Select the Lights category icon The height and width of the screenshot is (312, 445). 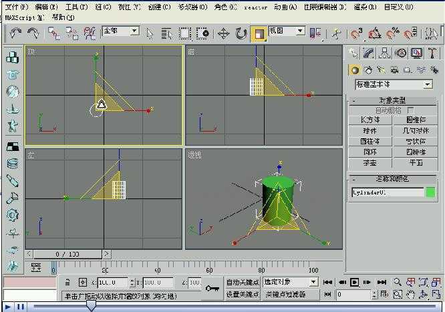pos(381,70)
